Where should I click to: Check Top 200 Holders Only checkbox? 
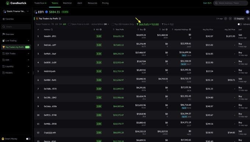(x=113, y=24)
